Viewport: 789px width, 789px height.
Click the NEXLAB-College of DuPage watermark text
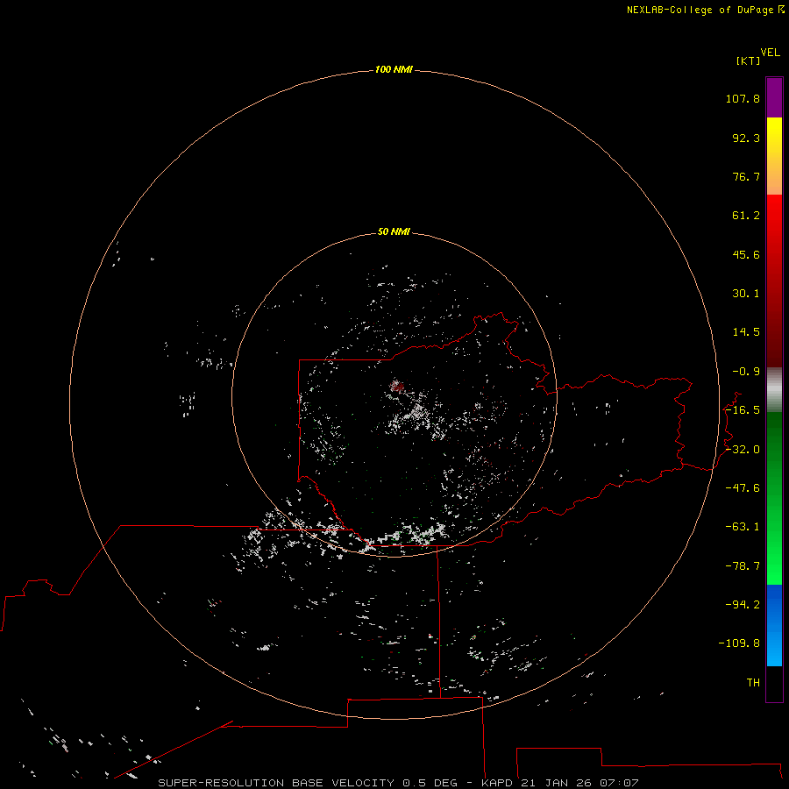[706, 10]
